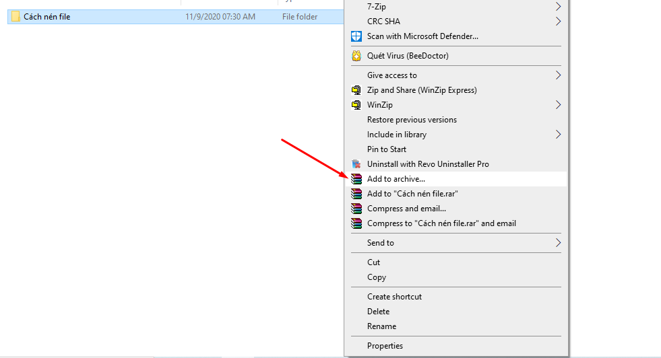
Task: Choose Compress and email...
Action: [x=406, y=209]
